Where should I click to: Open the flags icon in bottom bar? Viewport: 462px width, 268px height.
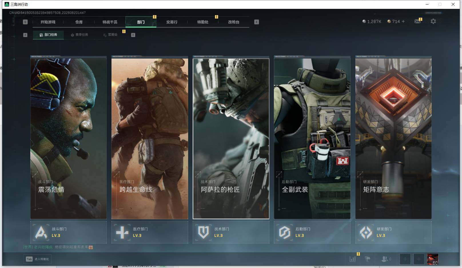tap(367, 259)
